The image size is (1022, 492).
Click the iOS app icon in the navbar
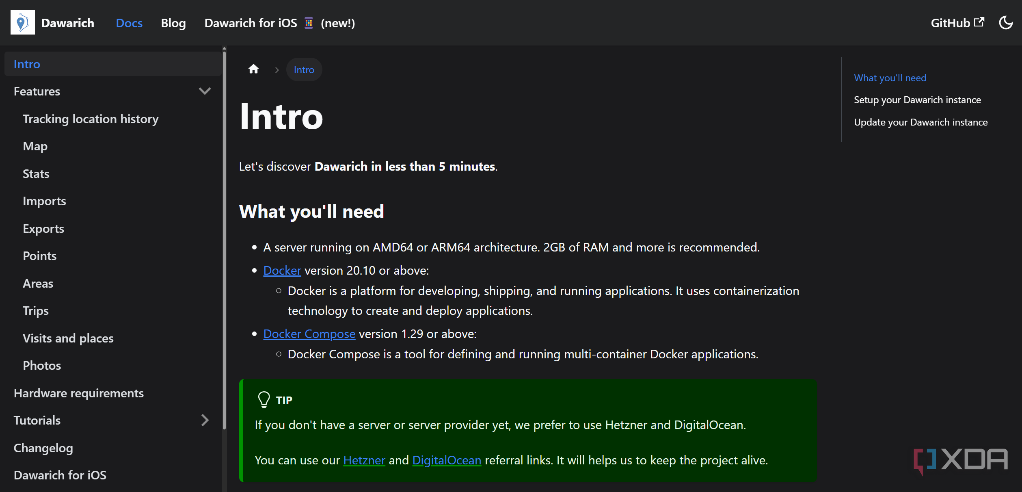tap(309, 23)
